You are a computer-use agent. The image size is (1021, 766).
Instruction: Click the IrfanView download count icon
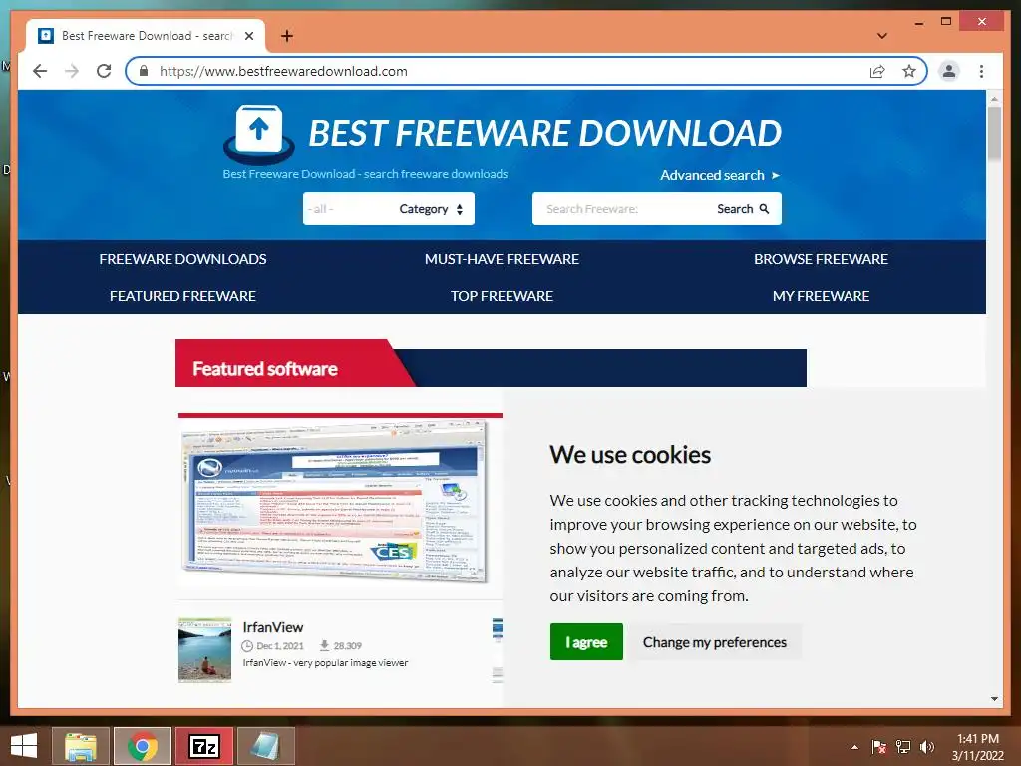tap(324, 645)
